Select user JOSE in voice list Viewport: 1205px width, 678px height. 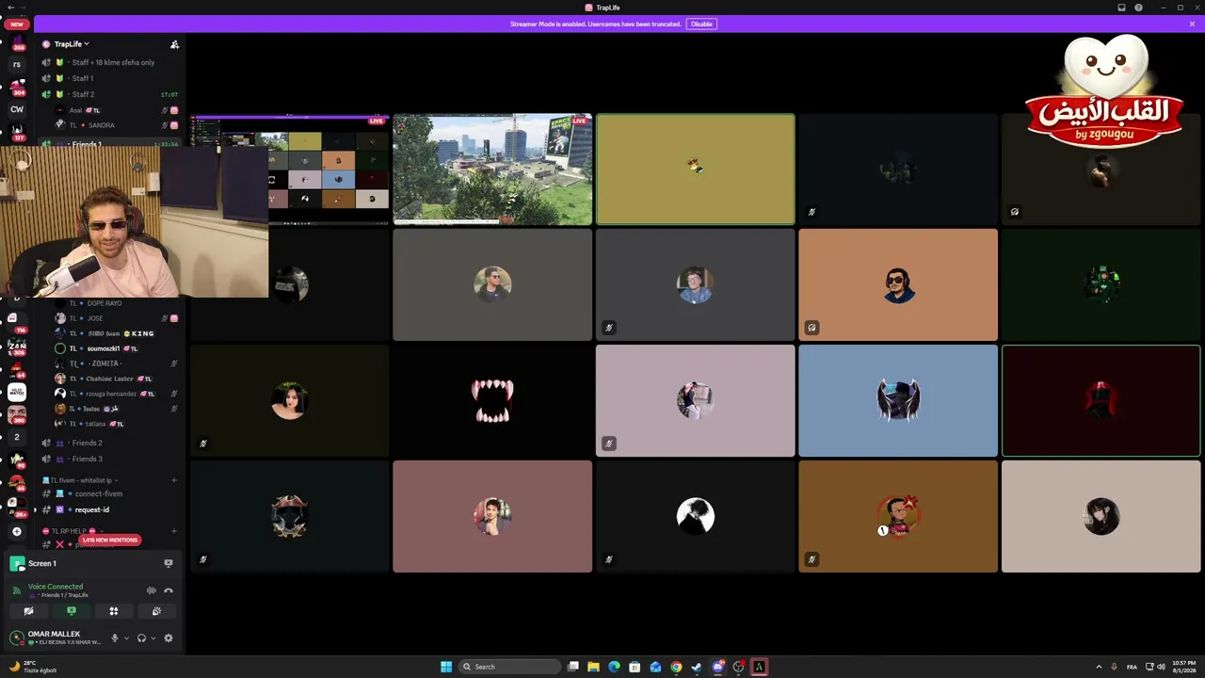tap(113, 318)
